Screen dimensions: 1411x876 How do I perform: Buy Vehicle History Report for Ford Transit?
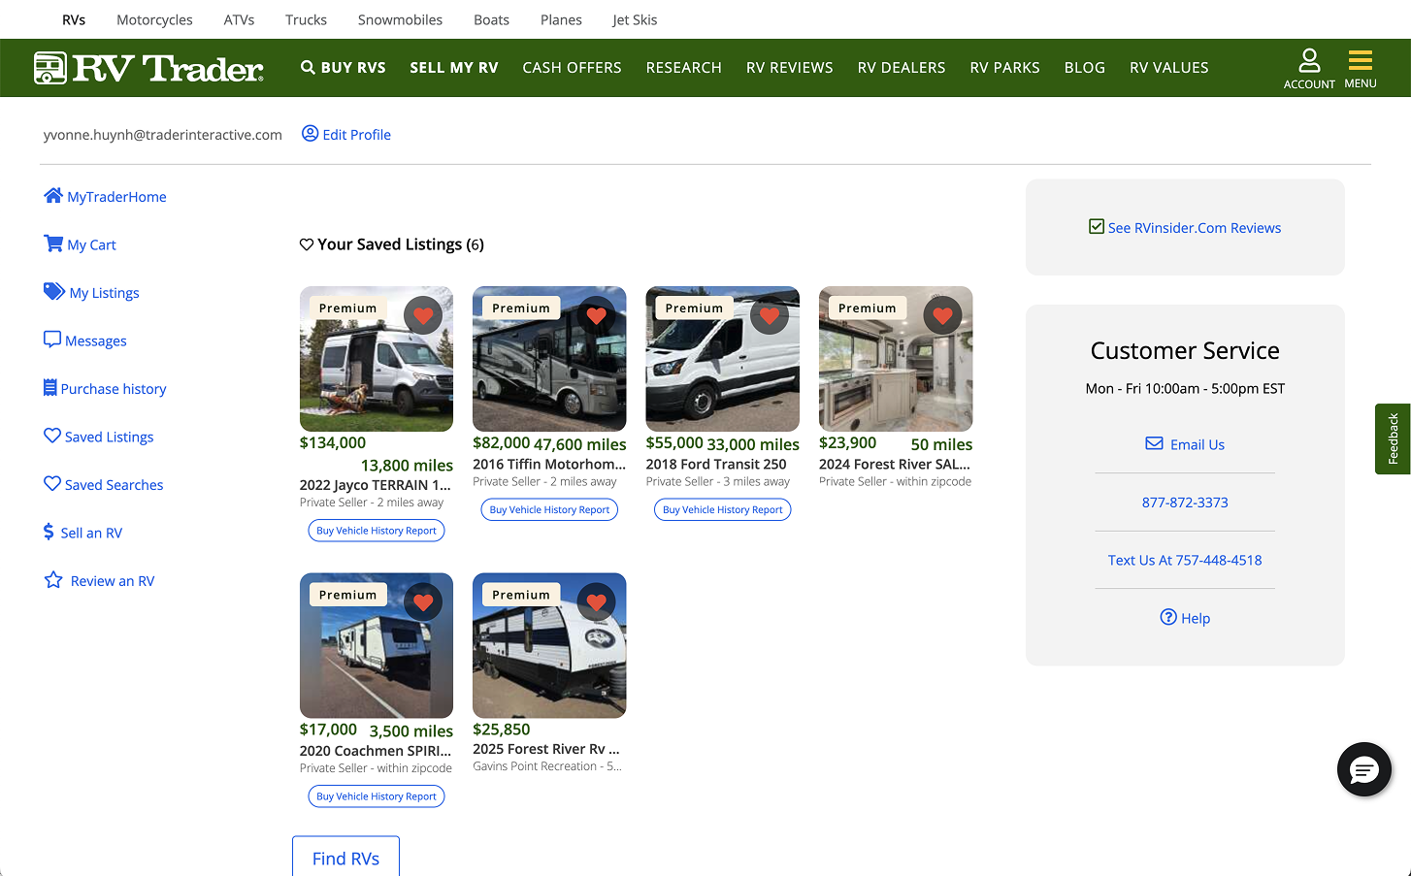pyautogui.click(x=723, y=509)
